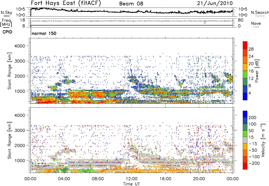This screenshot has height=186, width=269.
Task: Click the '28' value on Power colorbar
Action: click(x=251, y=49)
